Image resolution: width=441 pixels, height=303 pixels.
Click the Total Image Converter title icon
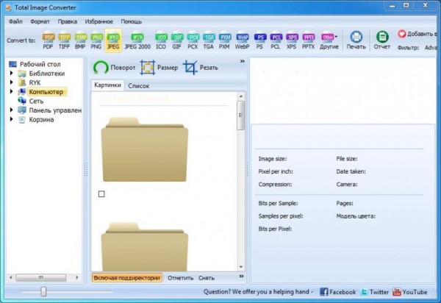(8, 7)
